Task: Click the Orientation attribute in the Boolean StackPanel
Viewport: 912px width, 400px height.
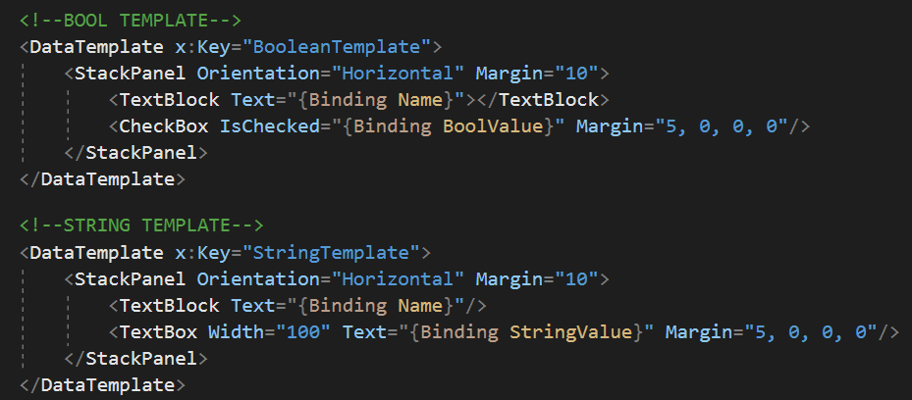Action: click(x=258, y=74)
